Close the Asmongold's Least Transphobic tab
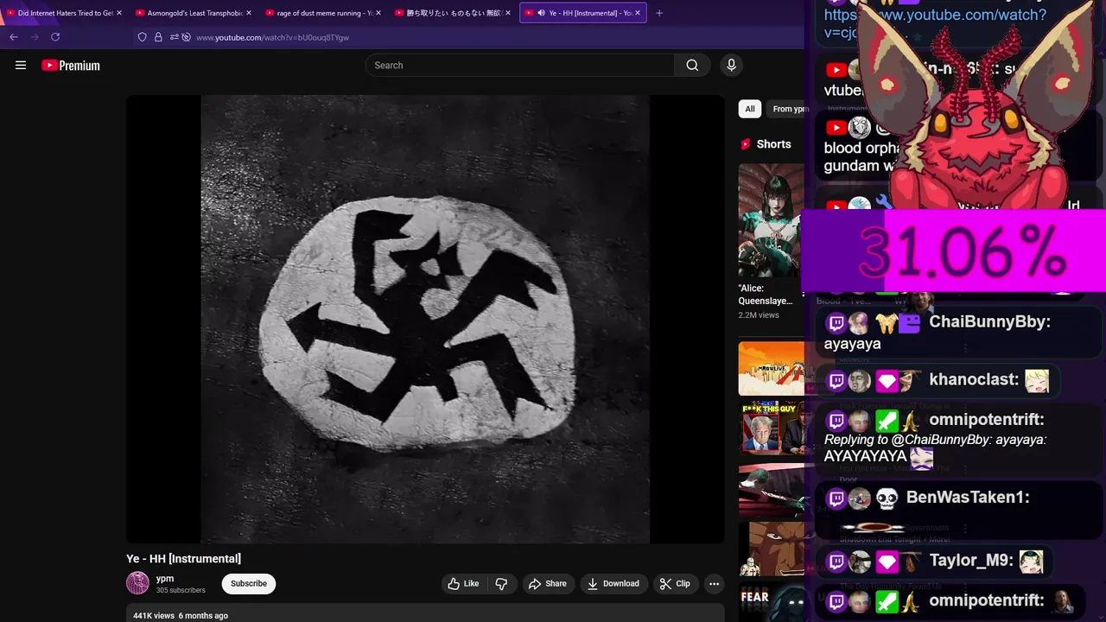Image resolution: width=1106 pixels, height=622 pixels. click(249, 13)
